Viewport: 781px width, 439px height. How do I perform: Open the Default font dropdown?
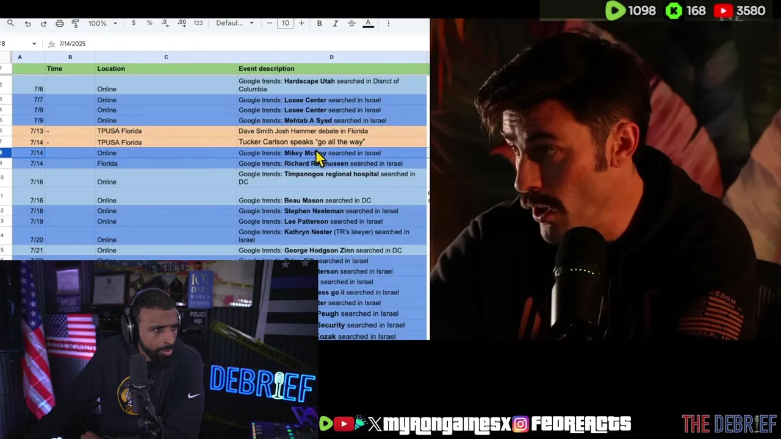[235, 23]
